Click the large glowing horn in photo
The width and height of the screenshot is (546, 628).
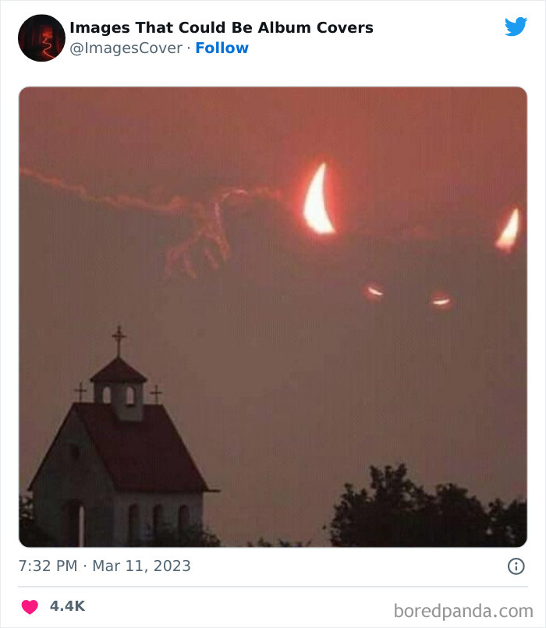tap(318, 199)
